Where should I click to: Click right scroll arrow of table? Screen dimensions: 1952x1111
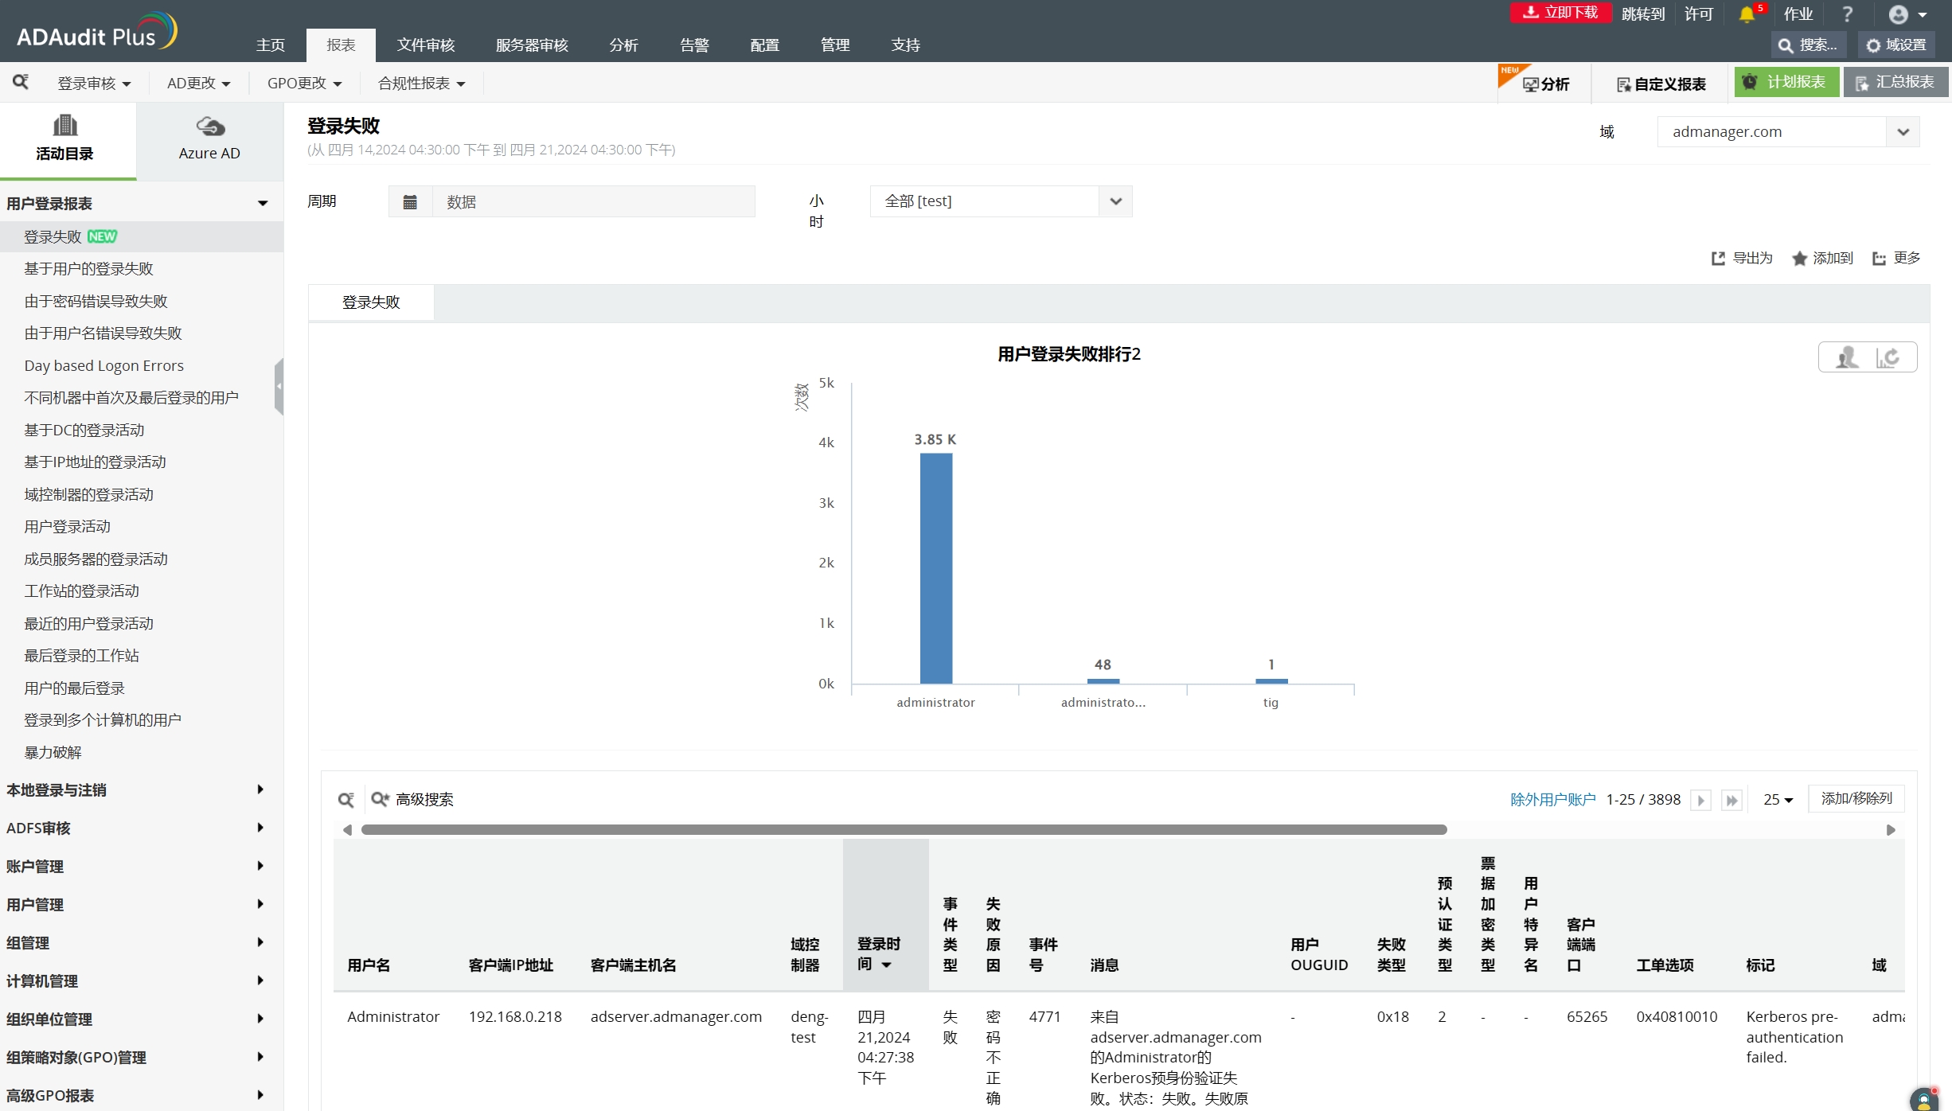point(1891,830)
